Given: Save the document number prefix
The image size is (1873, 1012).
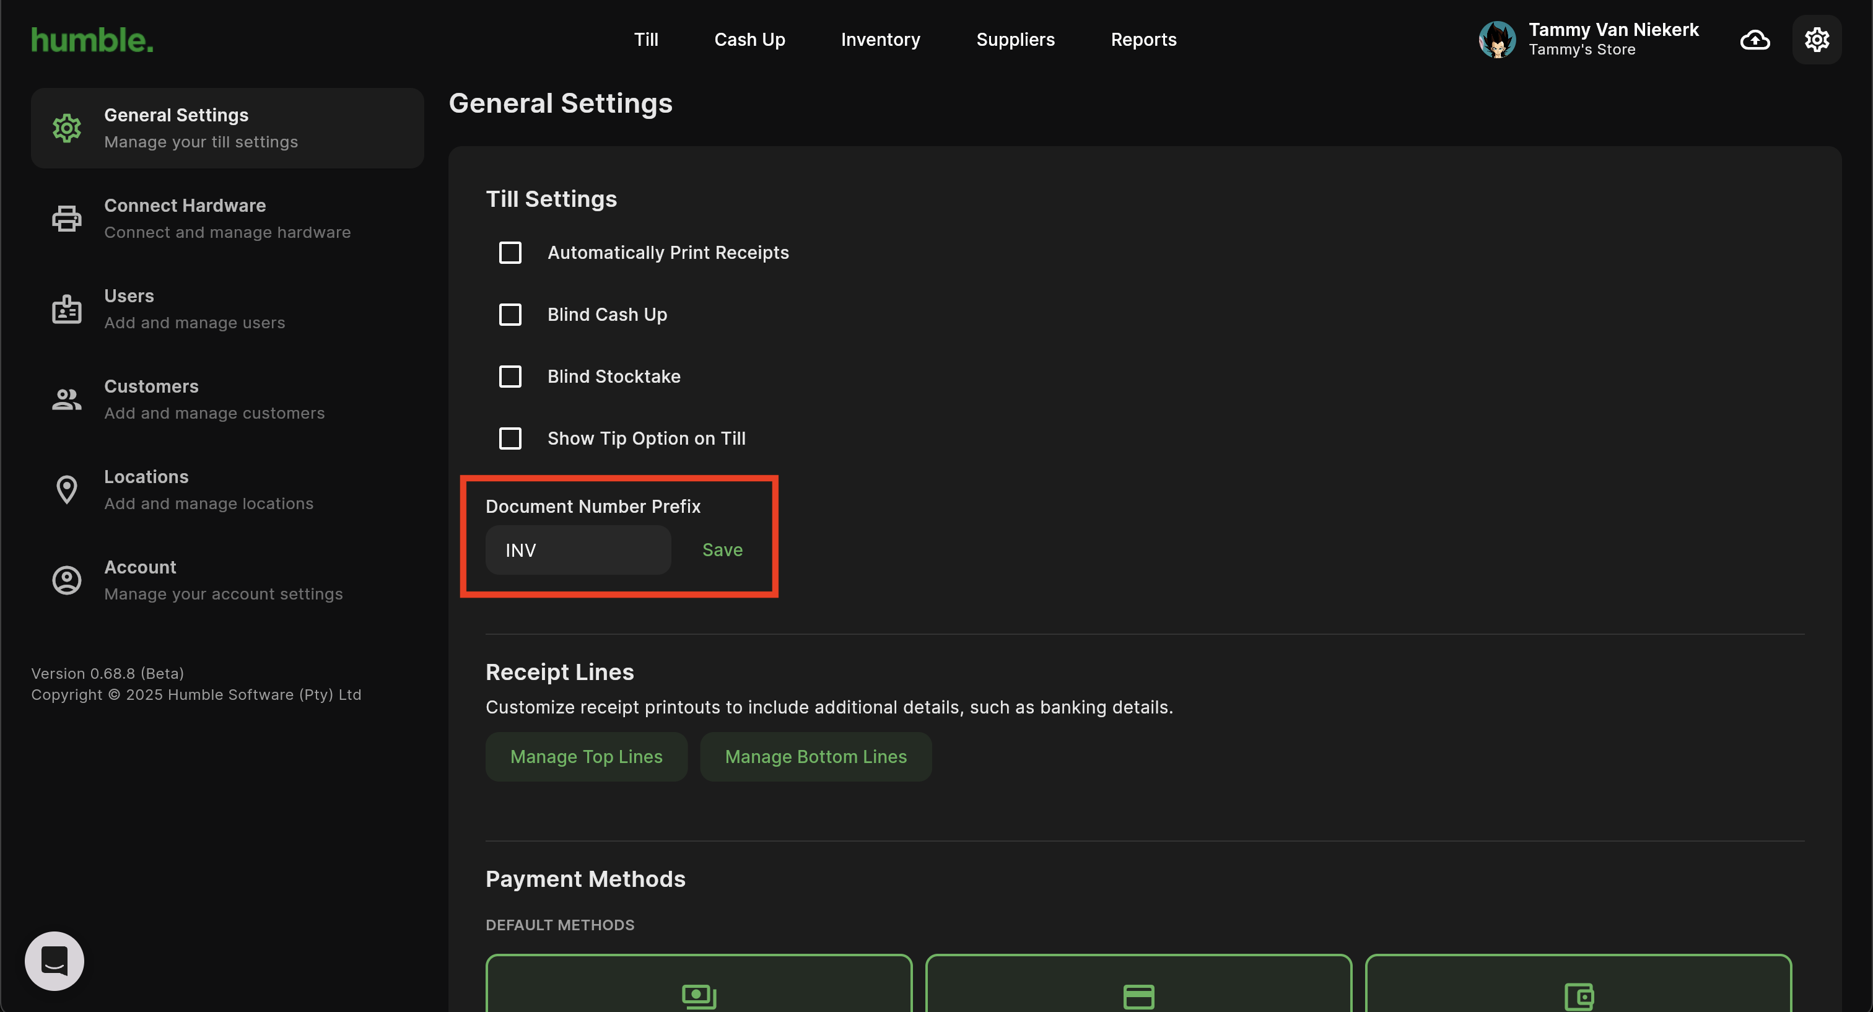Looking at the screenshot, I should coord(722,549).
